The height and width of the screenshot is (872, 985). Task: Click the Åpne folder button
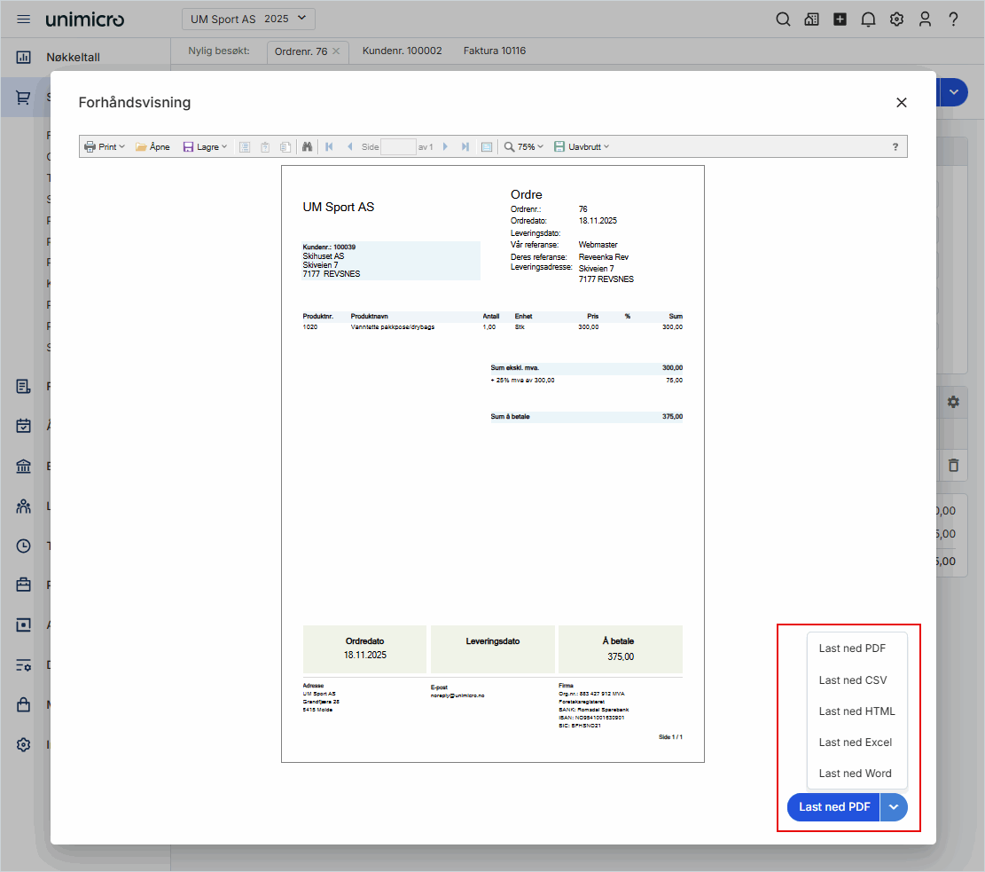[152, 147]
